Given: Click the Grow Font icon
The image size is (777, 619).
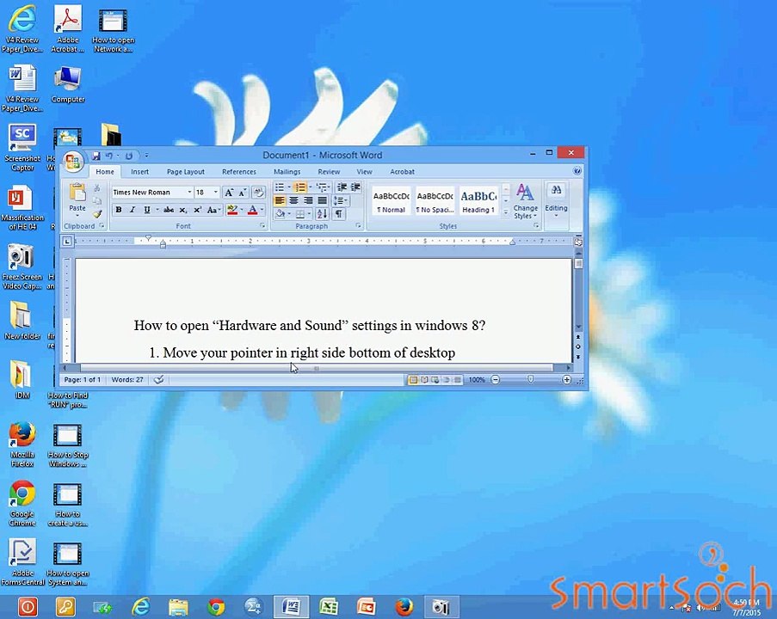Looking at the screenshot, I should (x=229, y=192).
